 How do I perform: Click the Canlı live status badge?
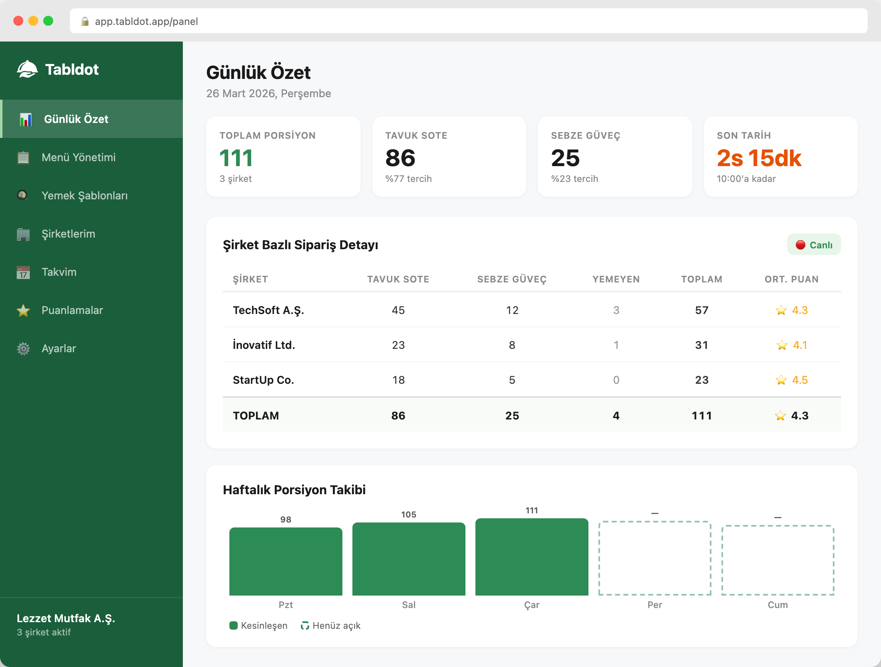click(x=814, y=245)
